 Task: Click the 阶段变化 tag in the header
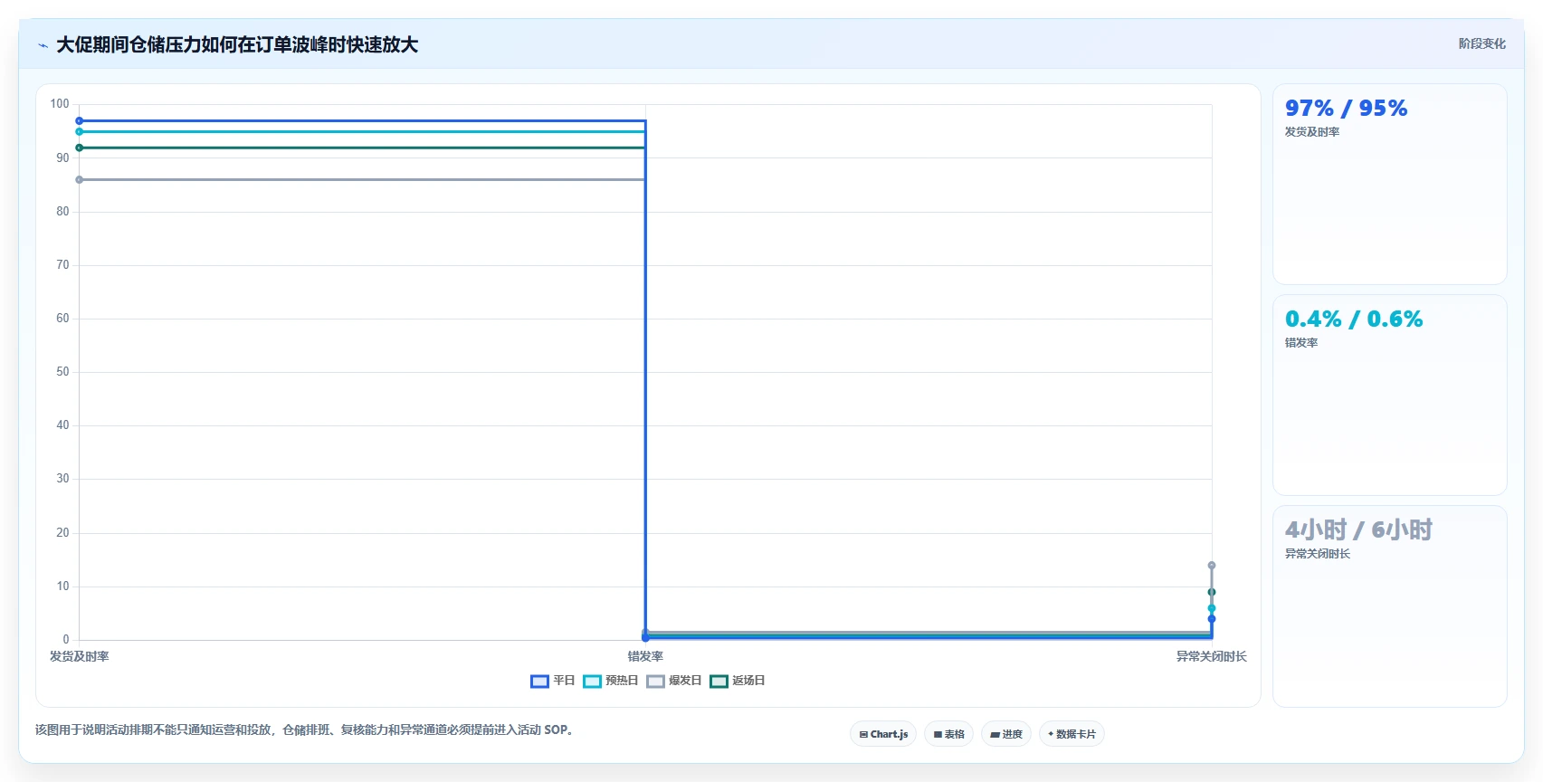pos(1482,43)
